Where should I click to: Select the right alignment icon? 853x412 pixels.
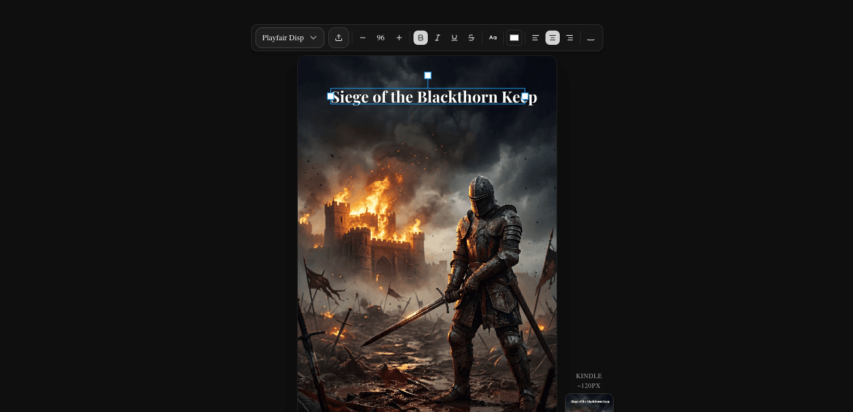(x=570, y=38)
